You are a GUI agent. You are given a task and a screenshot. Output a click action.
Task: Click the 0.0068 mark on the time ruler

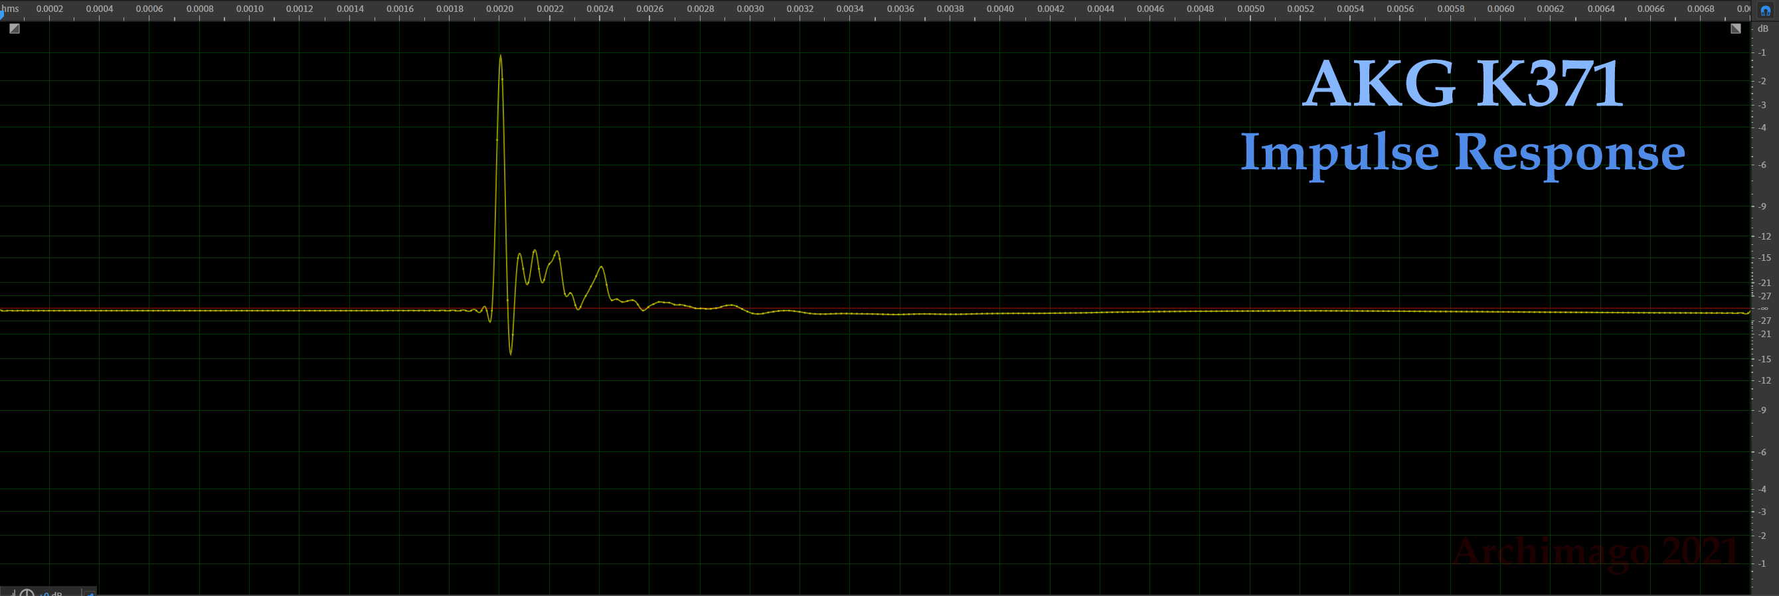1700,9
